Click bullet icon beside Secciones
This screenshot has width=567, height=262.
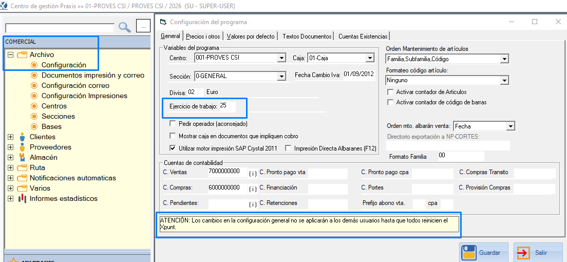[34, 116]
